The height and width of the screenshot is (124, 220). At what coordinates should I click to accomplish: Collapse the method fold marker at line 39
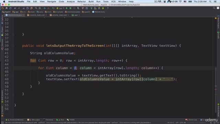click(x=13, y=46)
